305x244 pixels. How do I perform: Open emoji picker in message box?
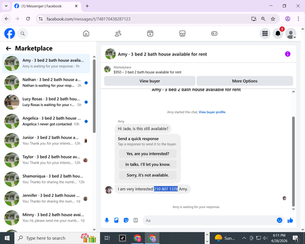point(279,220)
